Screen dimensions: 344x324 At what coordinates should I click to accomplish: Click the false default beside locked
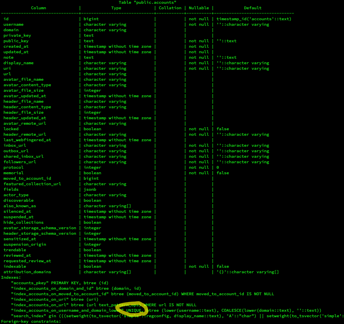tap(222, 129)
